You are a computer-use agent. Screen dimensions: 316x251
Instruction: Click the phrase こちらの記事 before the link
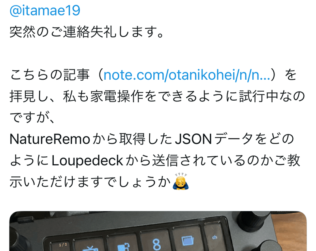50,75
